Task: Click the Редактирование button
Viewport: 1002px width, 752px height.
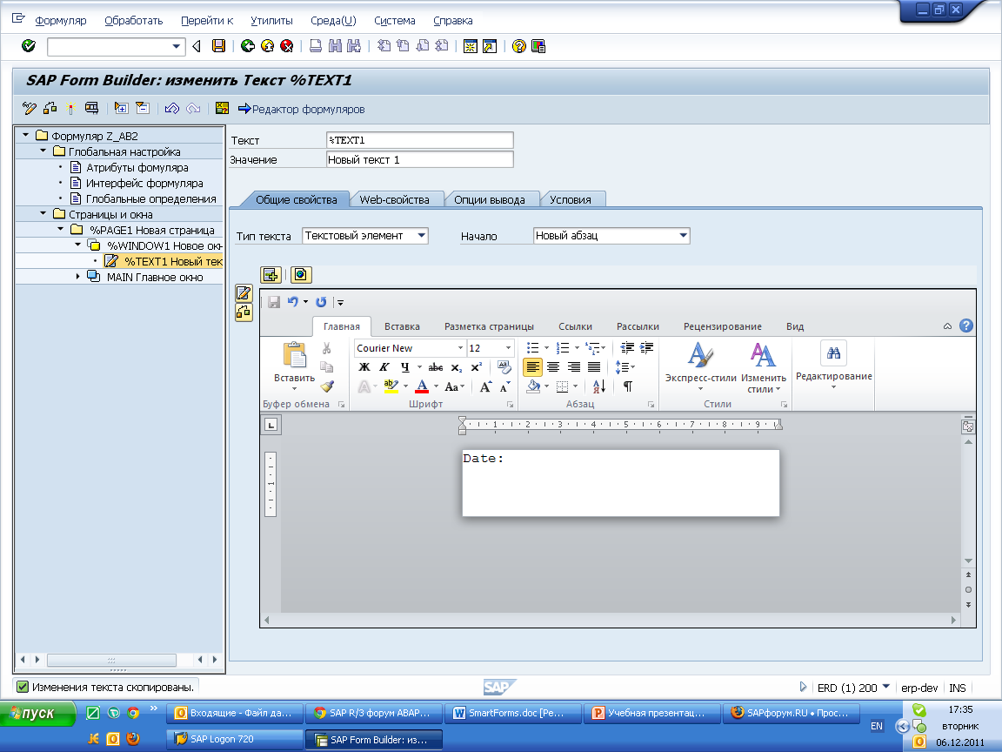Action: pos(833,366)
